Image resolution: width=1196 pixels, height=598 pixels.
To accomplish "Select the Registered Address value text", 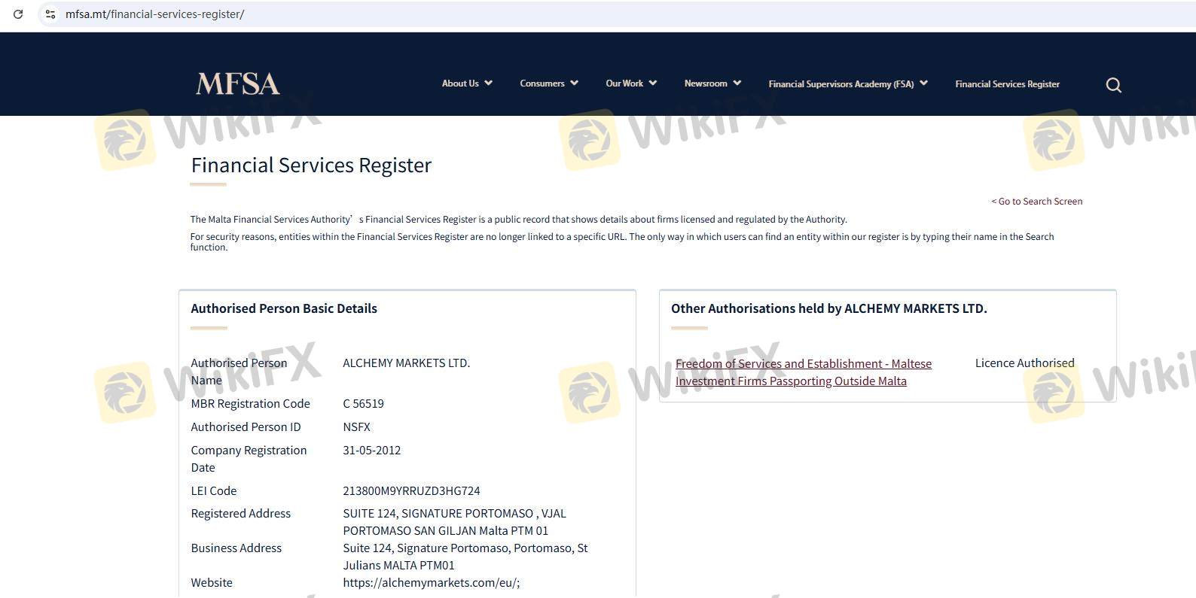I will (x=454, y=522).
